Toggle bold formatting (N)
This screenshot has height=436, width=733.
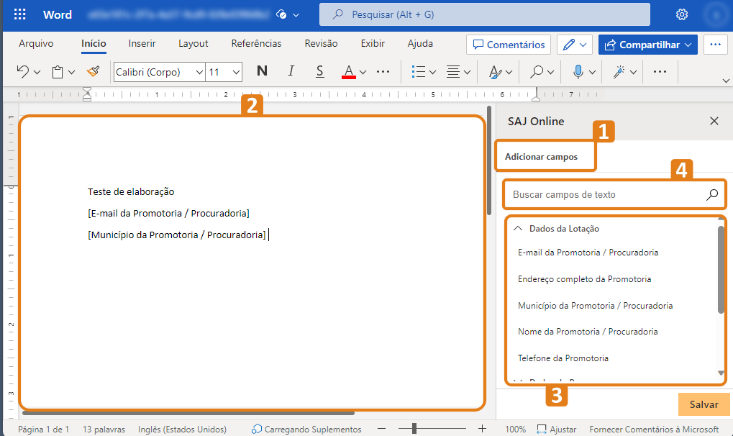pos(262,71)
